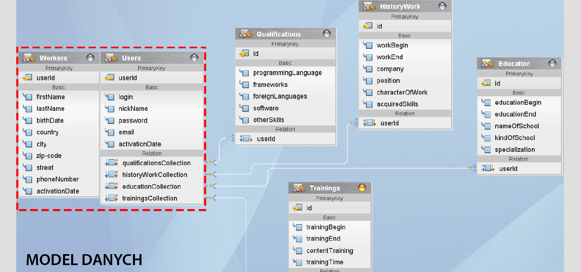Image resolution: width=581 pixels, height=272 pixels.
Task: Select the HistoryWork entity header icon
Action: pos(370,6)
